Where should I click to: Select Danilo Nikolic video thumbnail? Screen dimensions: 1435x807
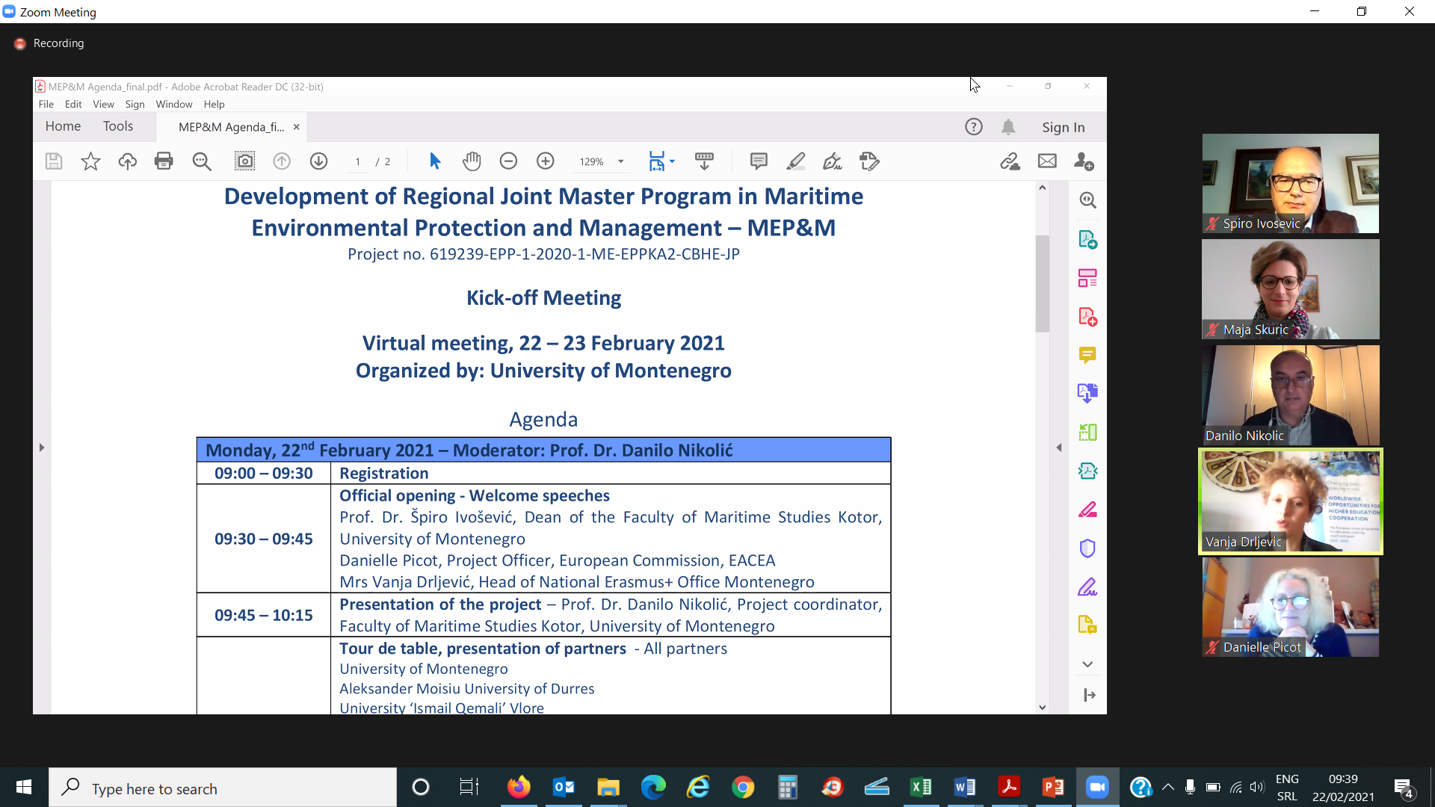pos(1291,395)
